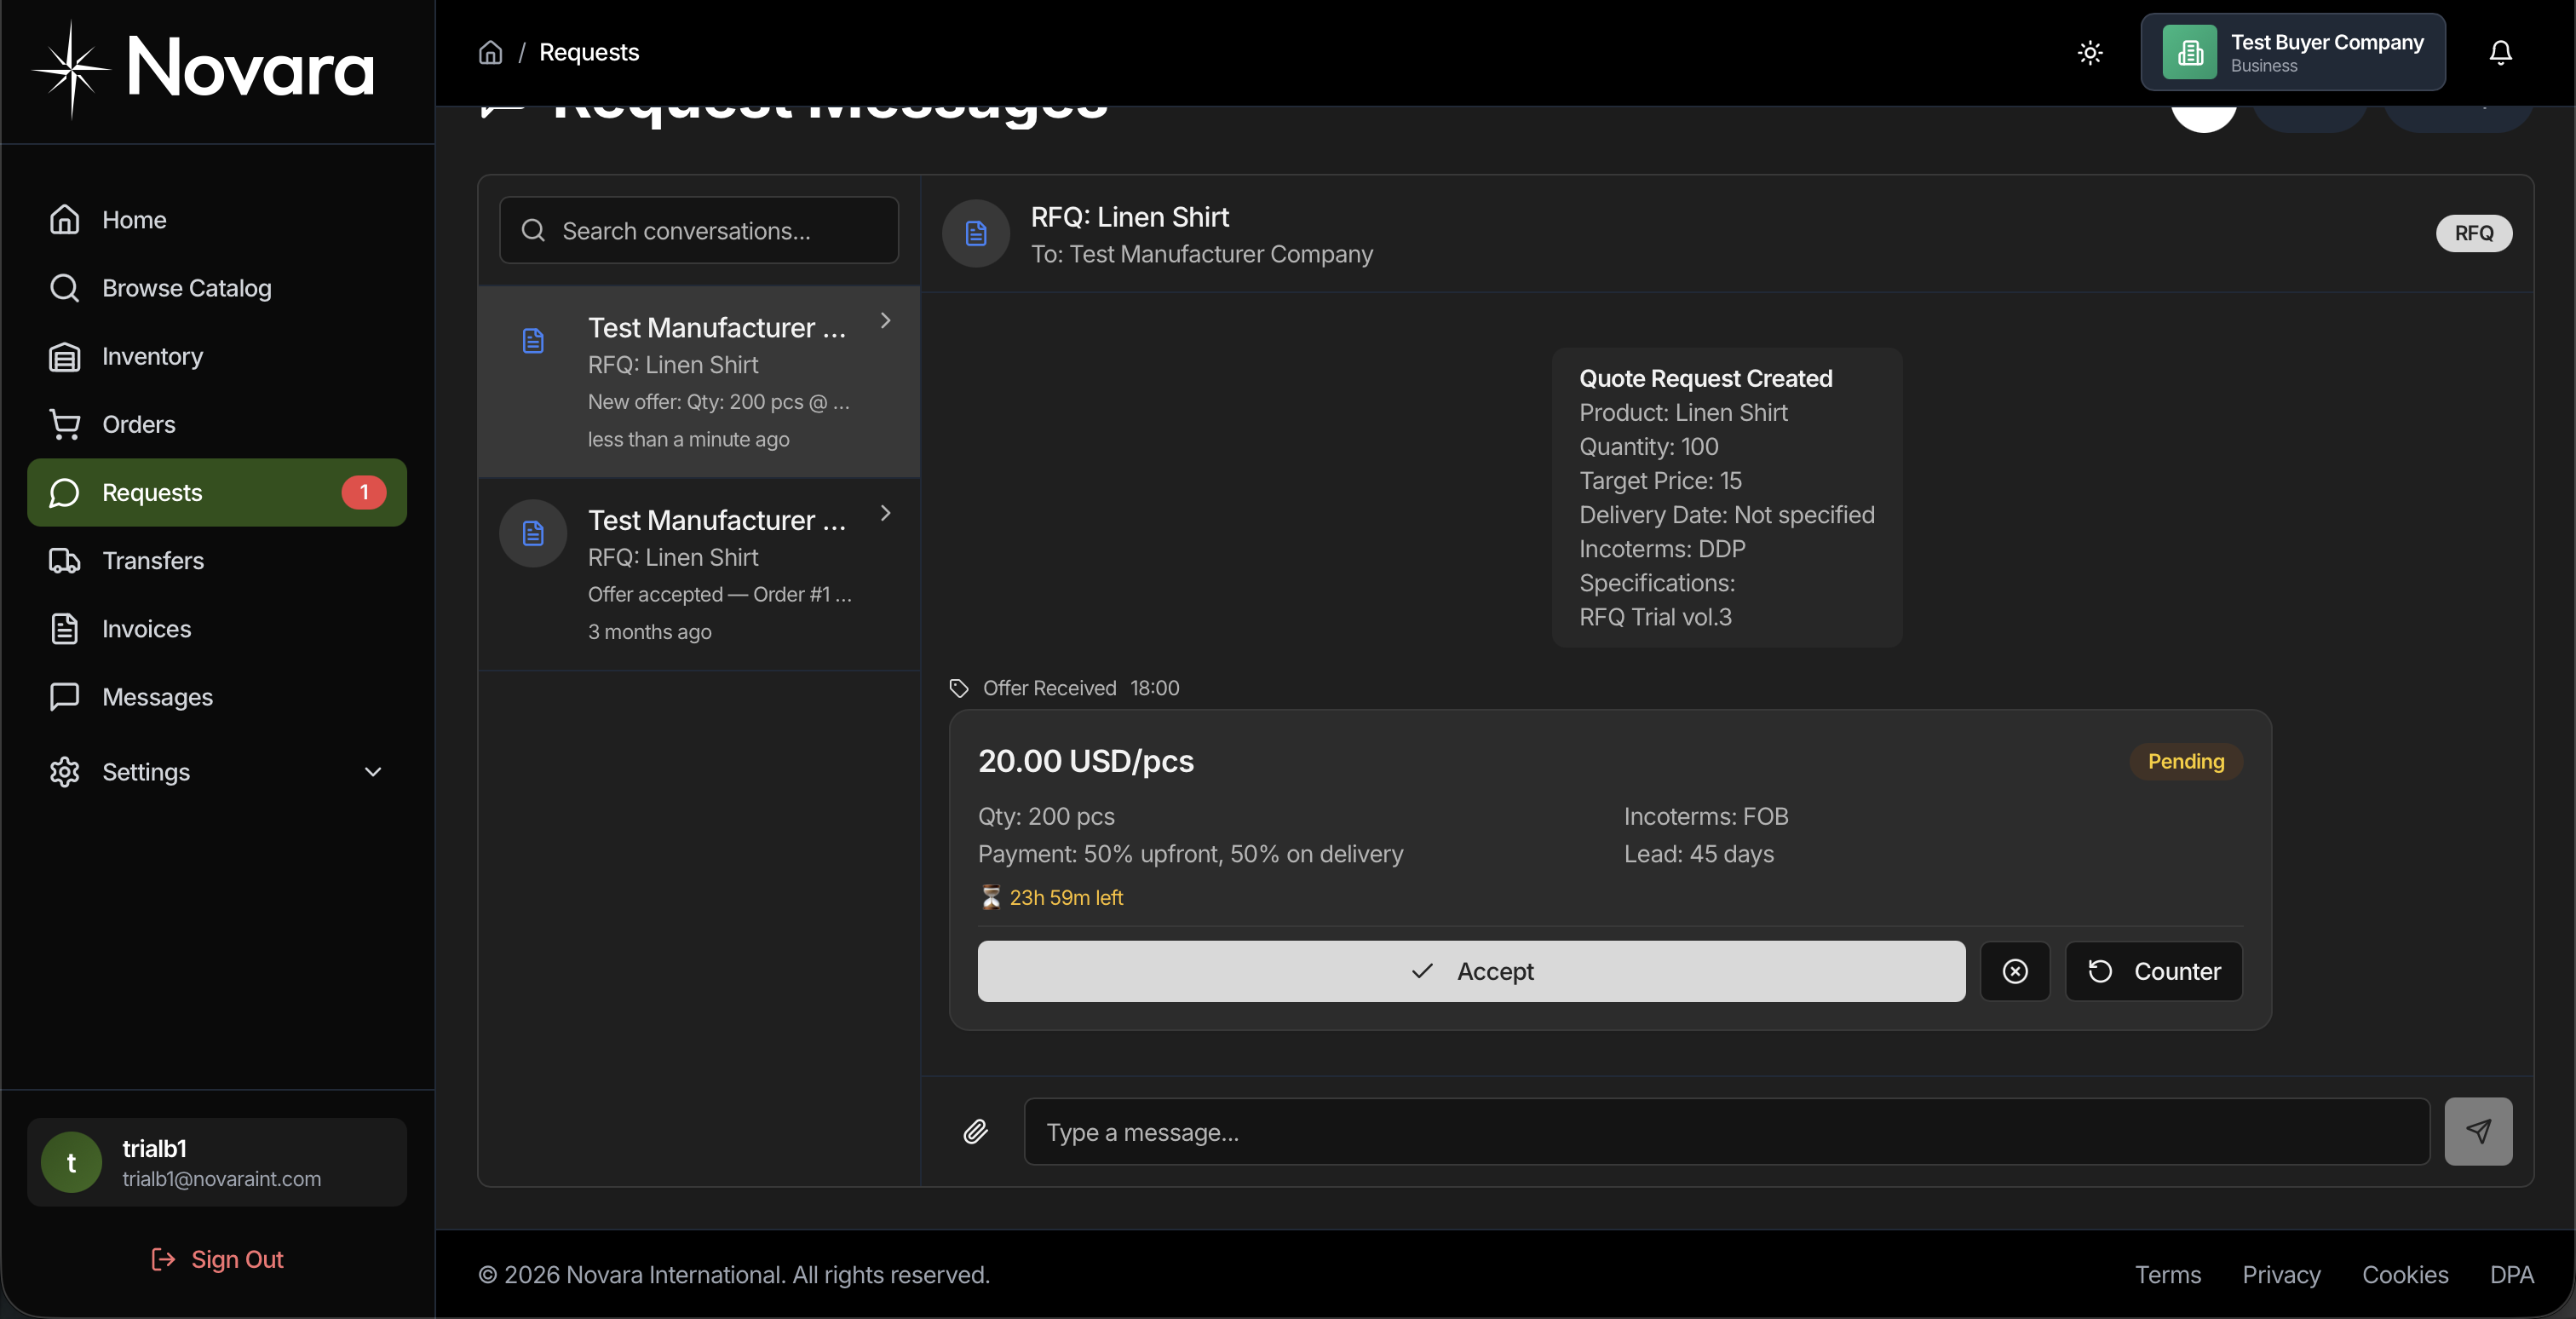Counter the pending offer
The image size is (2576, 1319).
[x=2154, y=971]
